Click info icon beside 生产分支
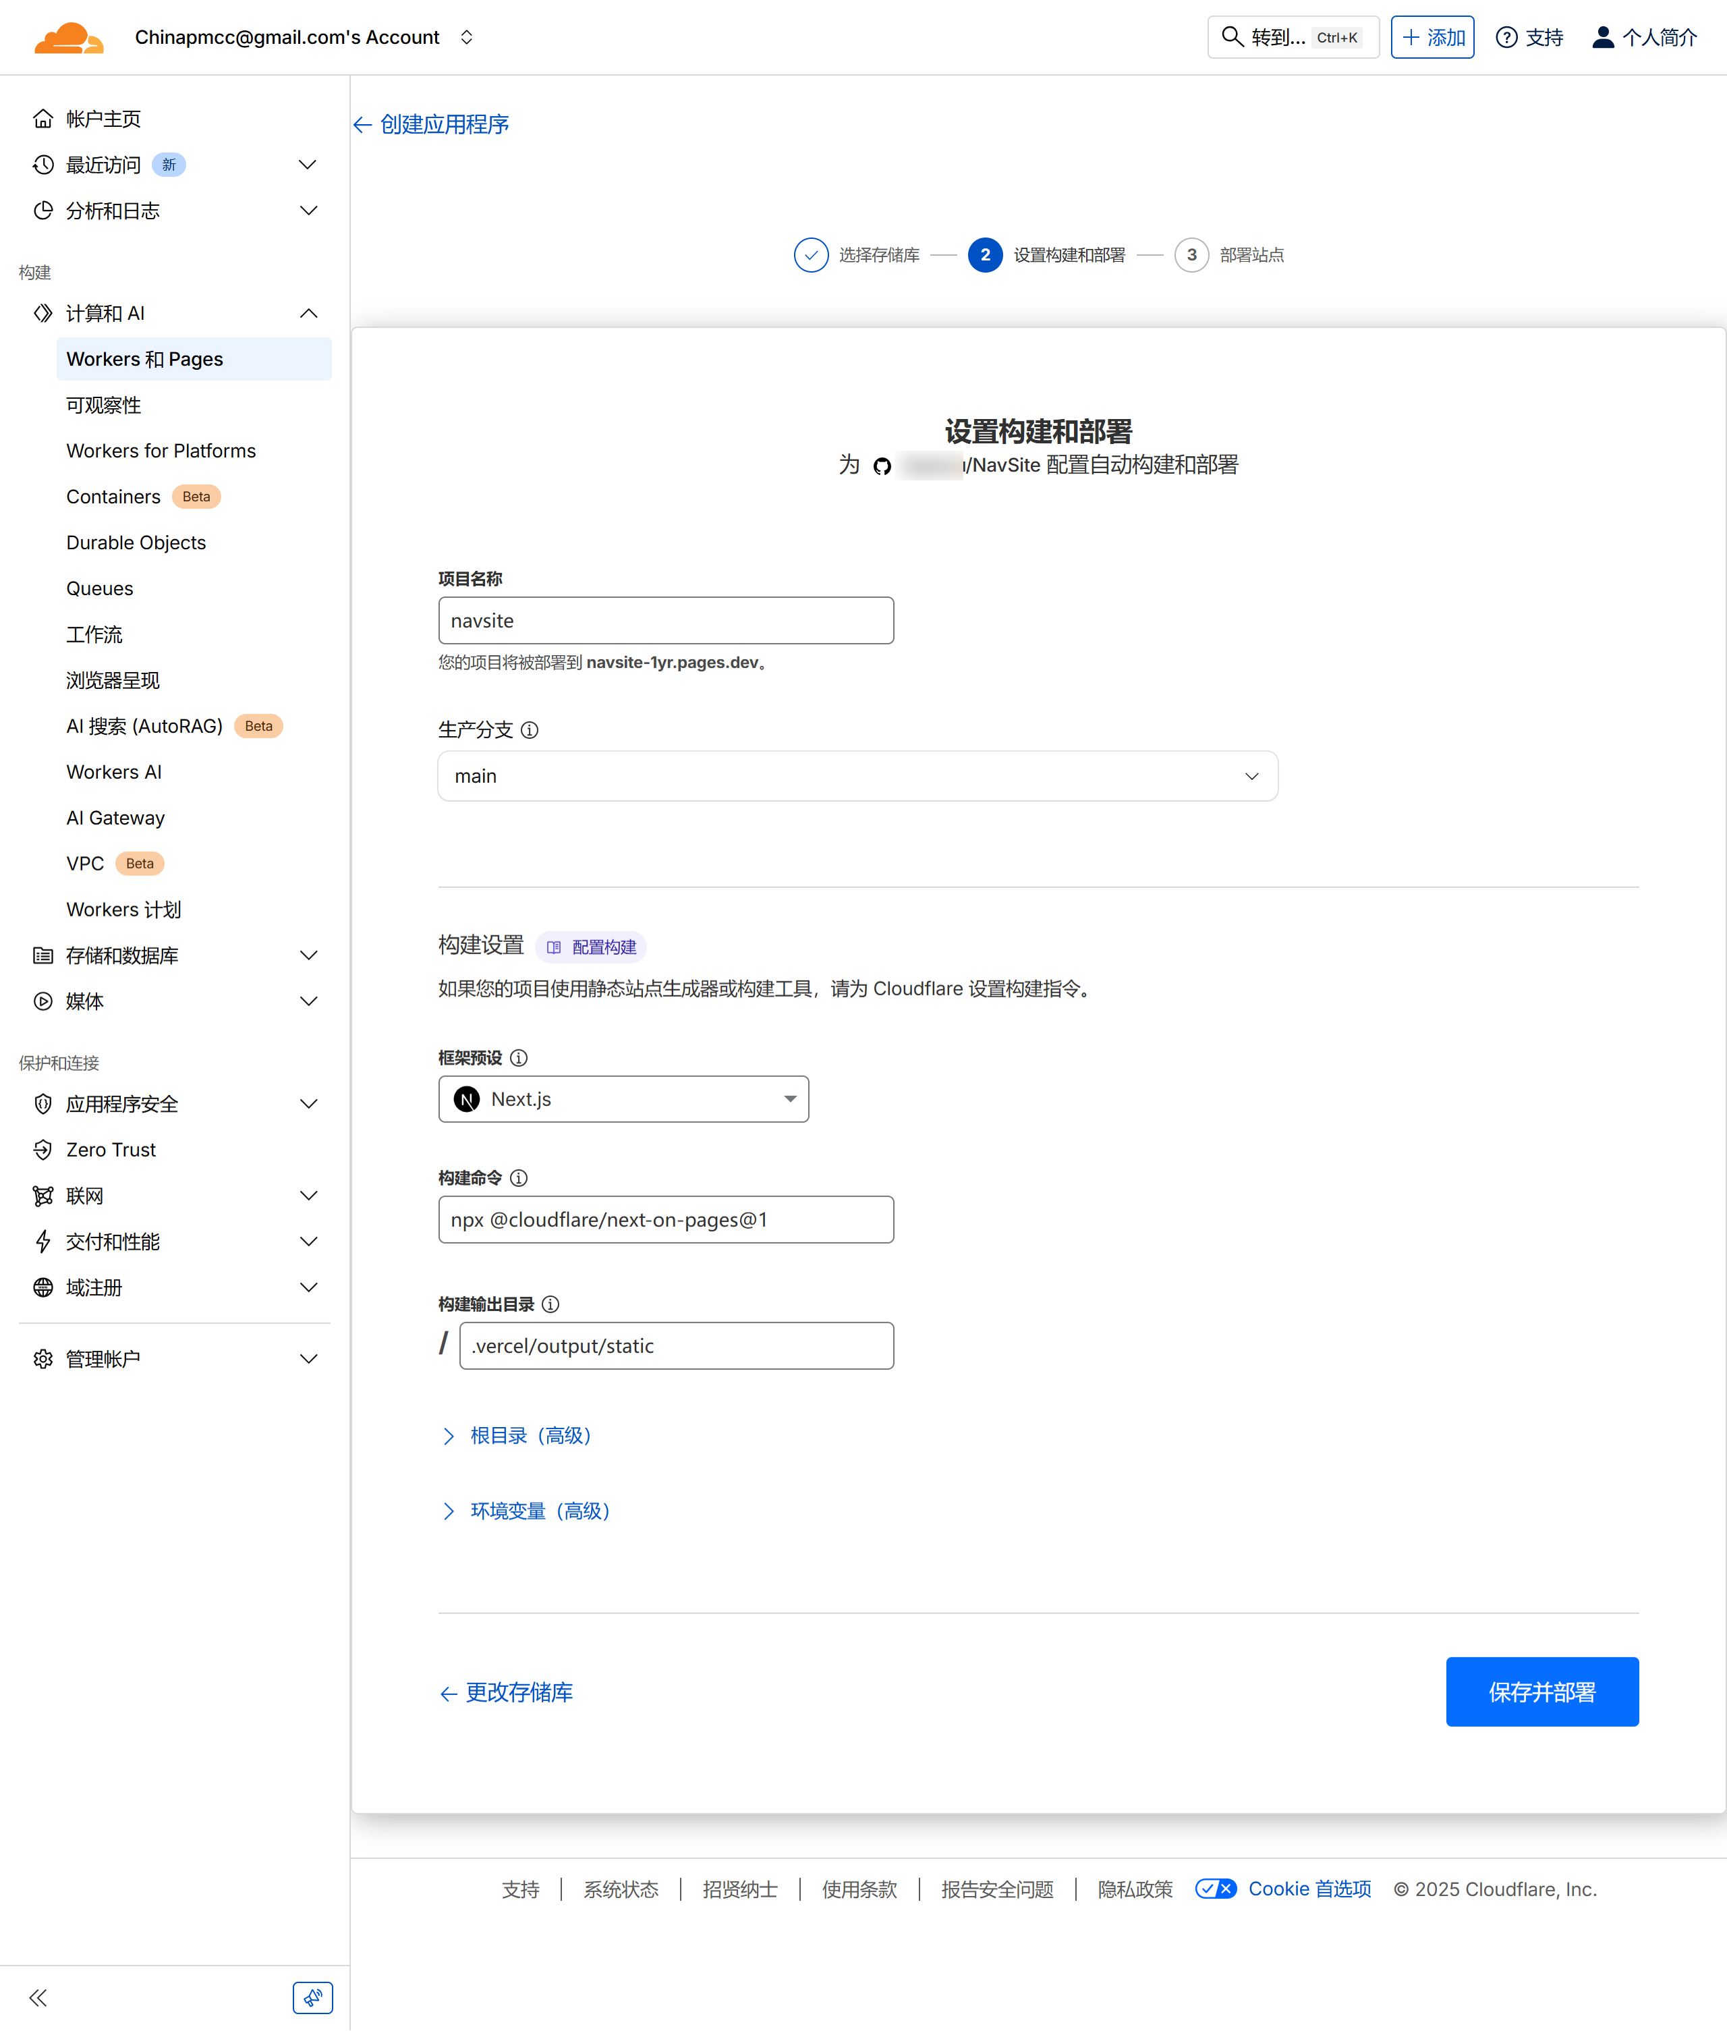Viewport: 1727px width, 2031px height. click(x=530, y=729)
